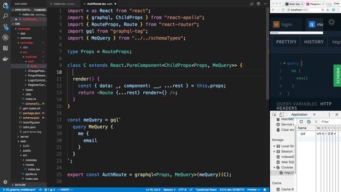Select the AuthRoute.tsx editor tab
The width and height of the screenshot is (341, 192).
[100, 4]
